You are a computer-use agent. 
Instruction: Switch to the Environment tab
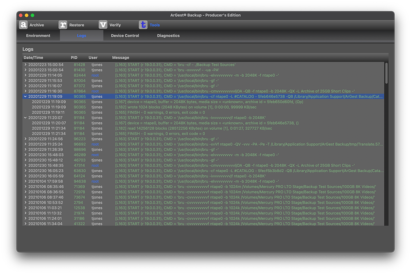pos(38,36)
